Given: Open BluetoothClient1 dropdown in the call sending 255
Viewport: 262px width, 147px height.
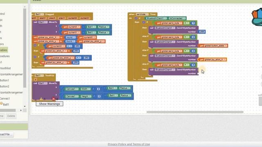Looking at the screenshot, I should [x=165, y=28].
